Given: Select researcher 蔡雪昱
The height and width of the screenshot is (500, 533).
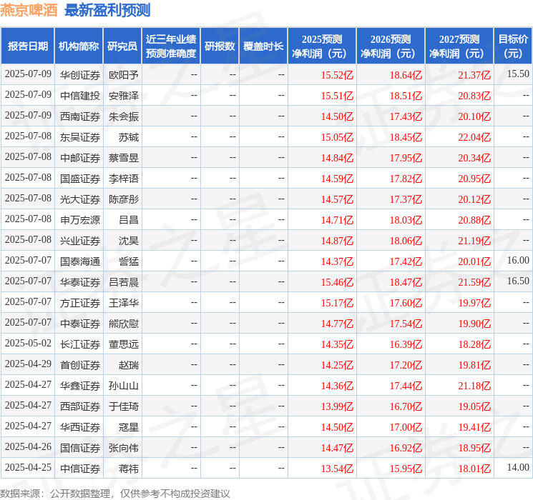Looking at the screenshot, I should point(124,158).
